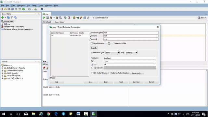Add a new connection with green plus
Screen dimensions: 208x117
(2, 18)
